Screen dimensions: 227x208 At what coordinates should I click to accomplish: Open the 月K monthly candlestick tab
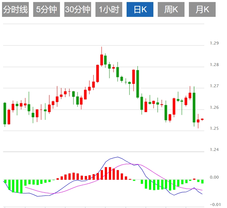(202, 9)
